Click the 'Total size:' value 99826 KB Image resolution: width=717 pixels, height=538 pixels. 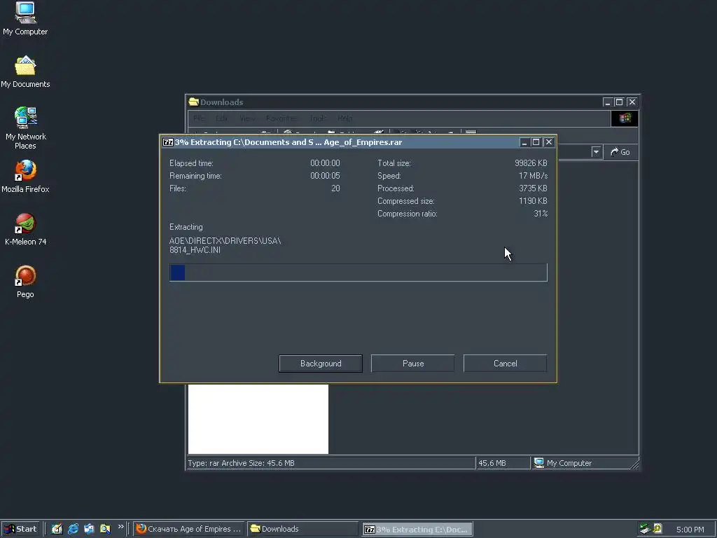pos(531,163)
